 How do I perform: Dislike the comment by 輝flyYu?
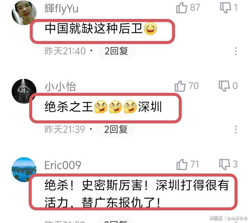coord(226,8)
